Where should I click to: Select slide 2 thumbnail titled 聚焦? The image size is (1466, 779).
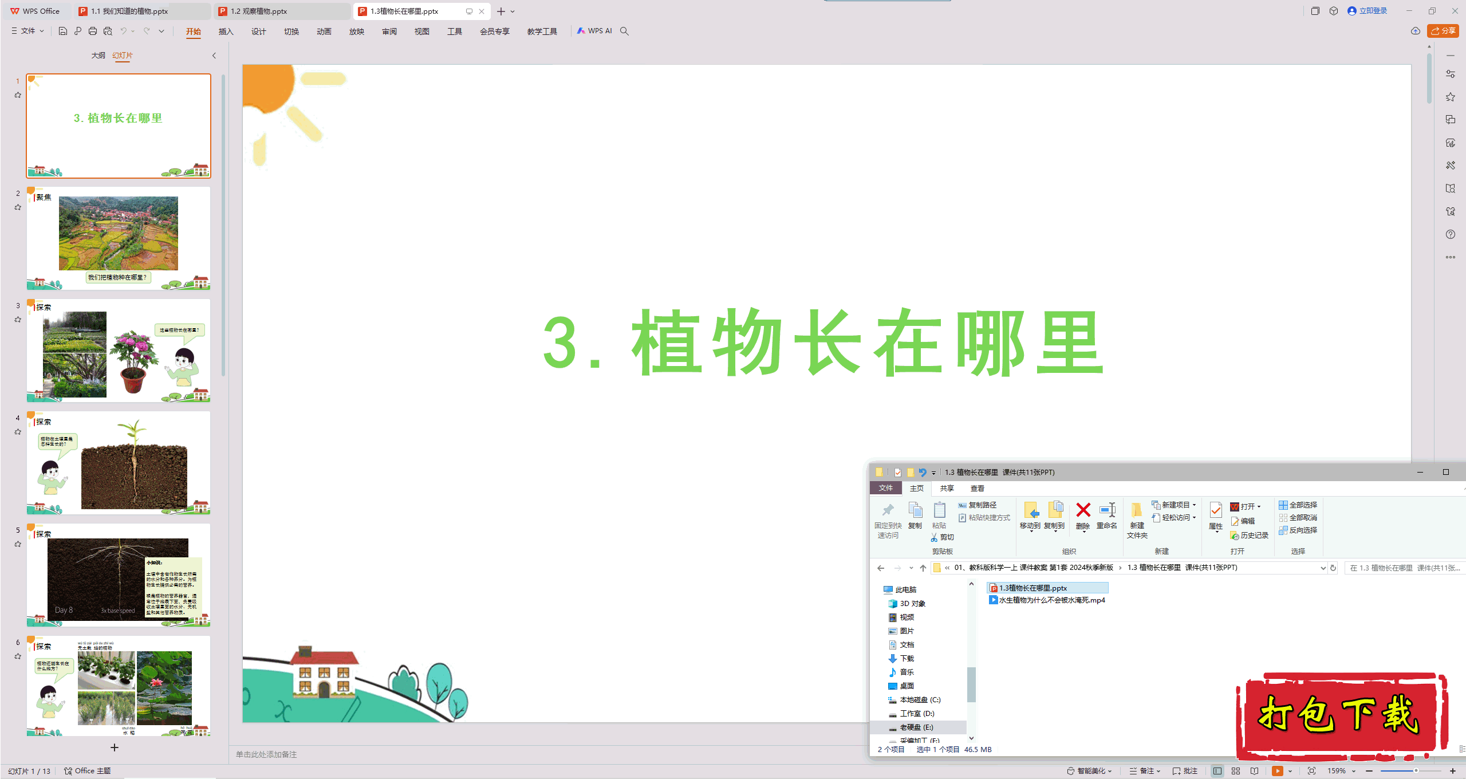point(119,238)
